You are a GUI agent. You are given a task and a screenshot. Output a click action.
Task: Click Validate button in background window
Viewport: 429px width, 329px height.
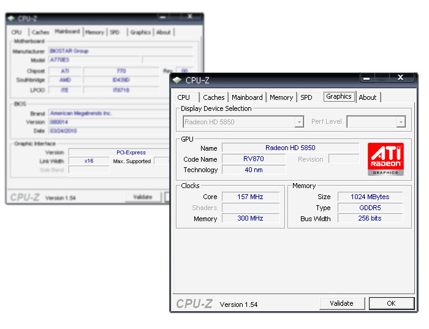(x=143, y=197)
